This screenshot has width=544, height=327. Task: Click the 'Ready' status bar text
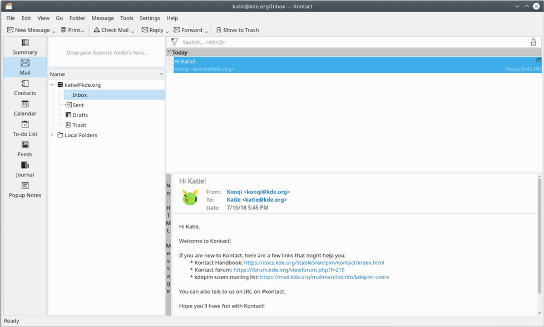tap(12, 321)
